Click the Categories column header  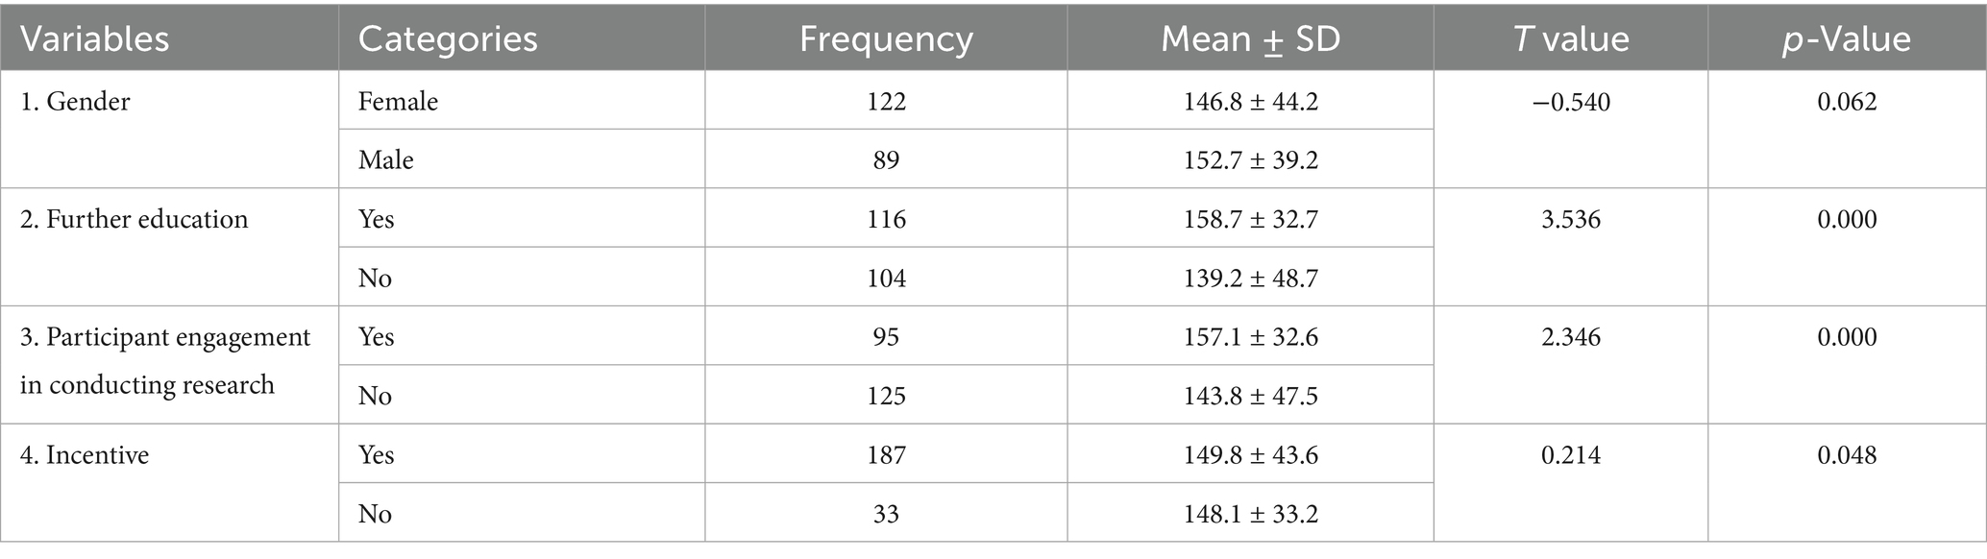coord(447,39)
